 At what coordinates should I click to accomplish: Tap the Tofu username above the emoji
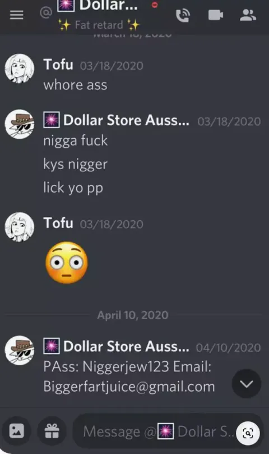tap(58, 223)
